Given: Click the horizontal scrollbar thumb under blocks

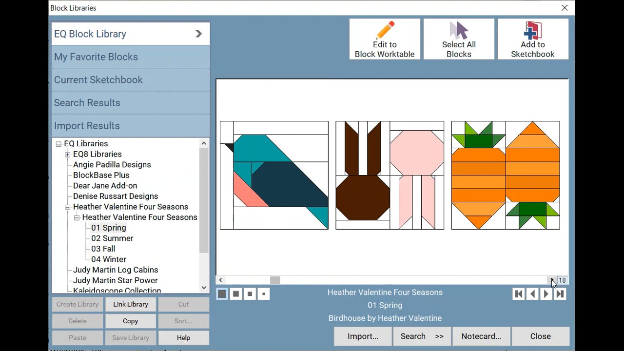Looking at the screenshot, I should (275, 280).
